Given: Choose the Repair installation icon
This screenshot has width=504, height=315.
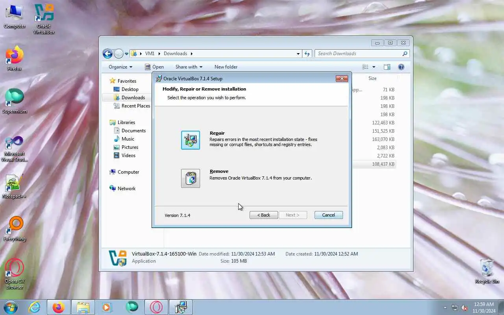Looking at the screenshot, I should point(191,140).
